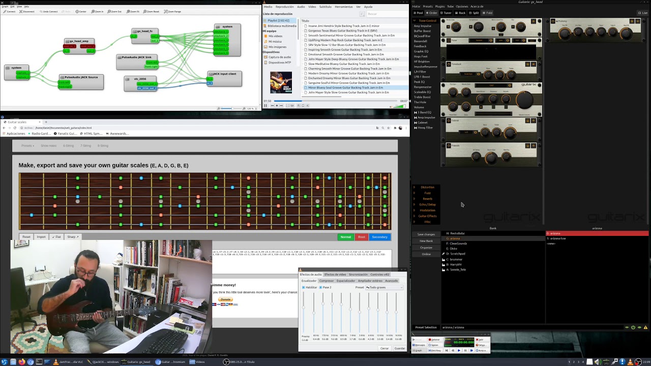This screenshot has width=651, height=366.
Task: Toggle the Tuner button in Guitarix
Action: 446,13
